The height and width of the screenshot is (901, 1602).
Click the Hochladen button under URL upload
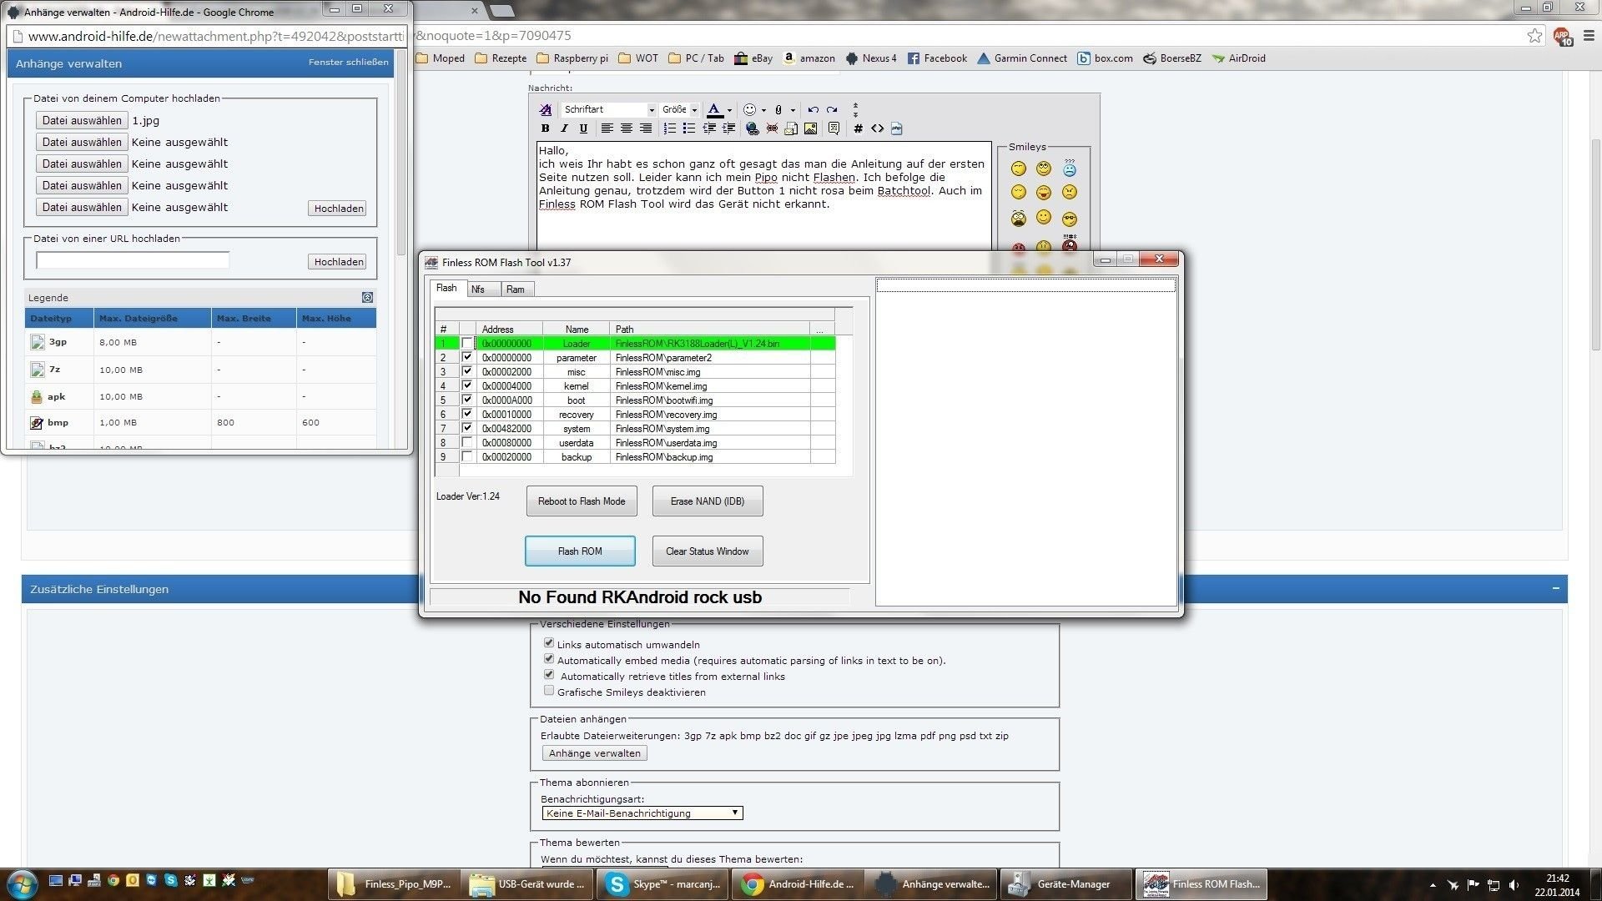click(339, 262)
